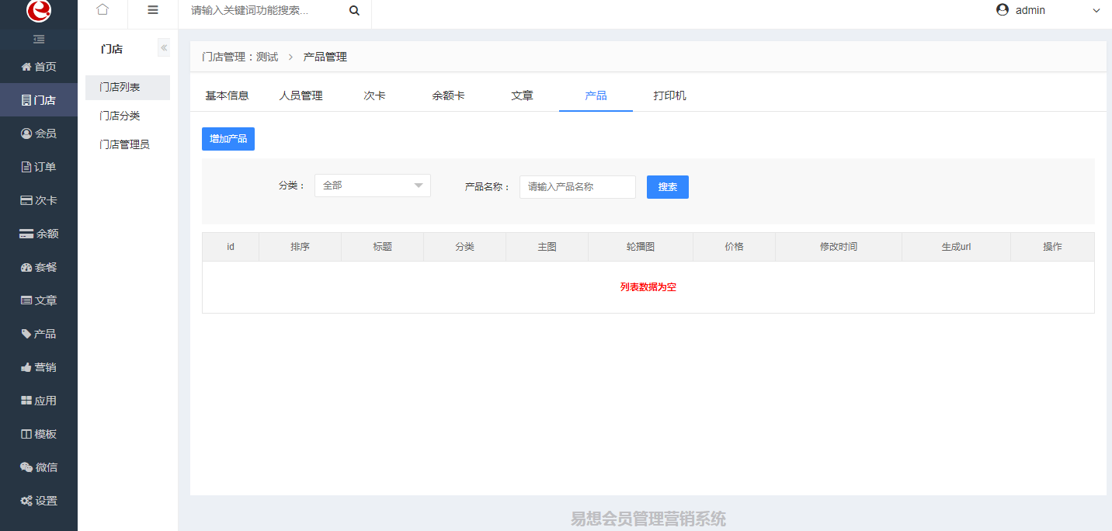This screenshot has width=1112, height=531.
Task: Collapse the 门店 submenu panel chevron
Action: (x=164, y=48)
